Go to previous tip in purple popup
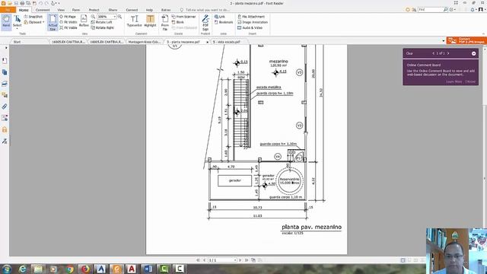Viewport: 487px width, 274px height. click(433, 53)
